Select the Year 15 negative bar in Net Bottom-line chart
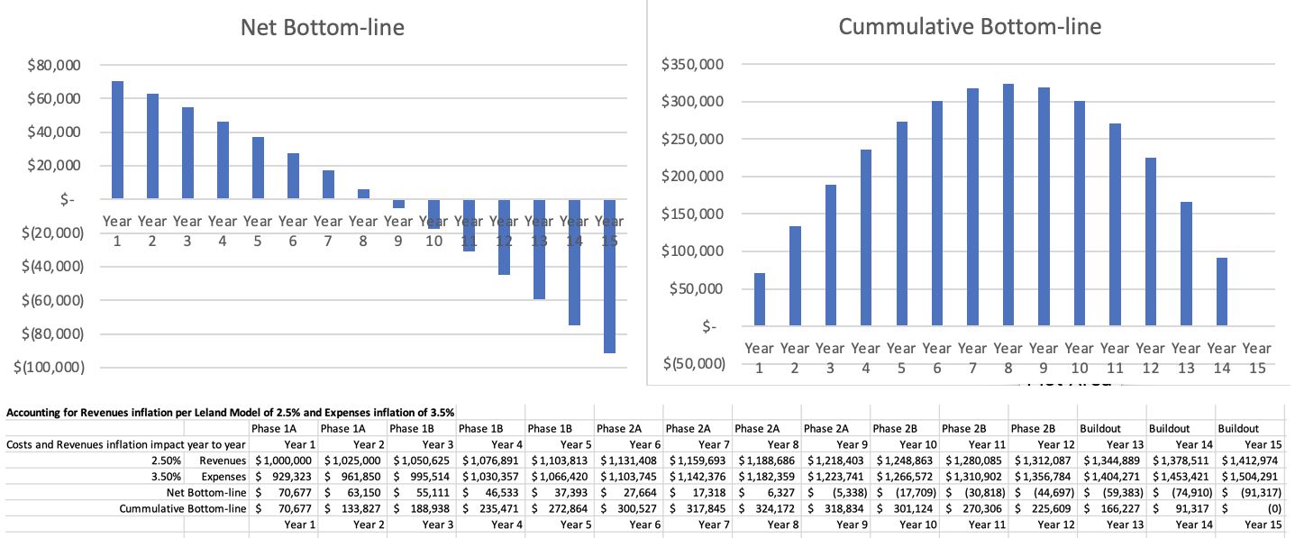The width and height of the screenshot is (1295, 538). coord(609,276)
